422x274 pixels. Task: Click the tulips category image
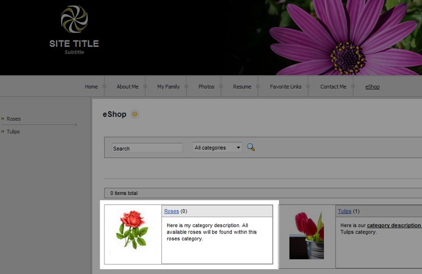point(306,235)
